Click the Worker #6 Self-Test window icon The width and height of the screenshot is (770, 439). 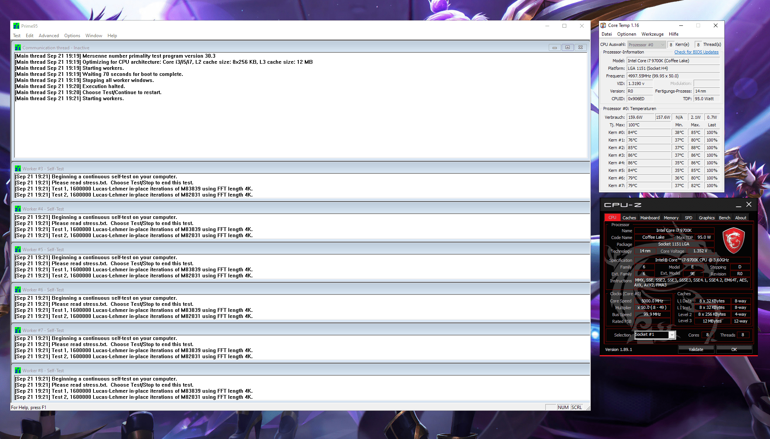click(x=18, y=290)
